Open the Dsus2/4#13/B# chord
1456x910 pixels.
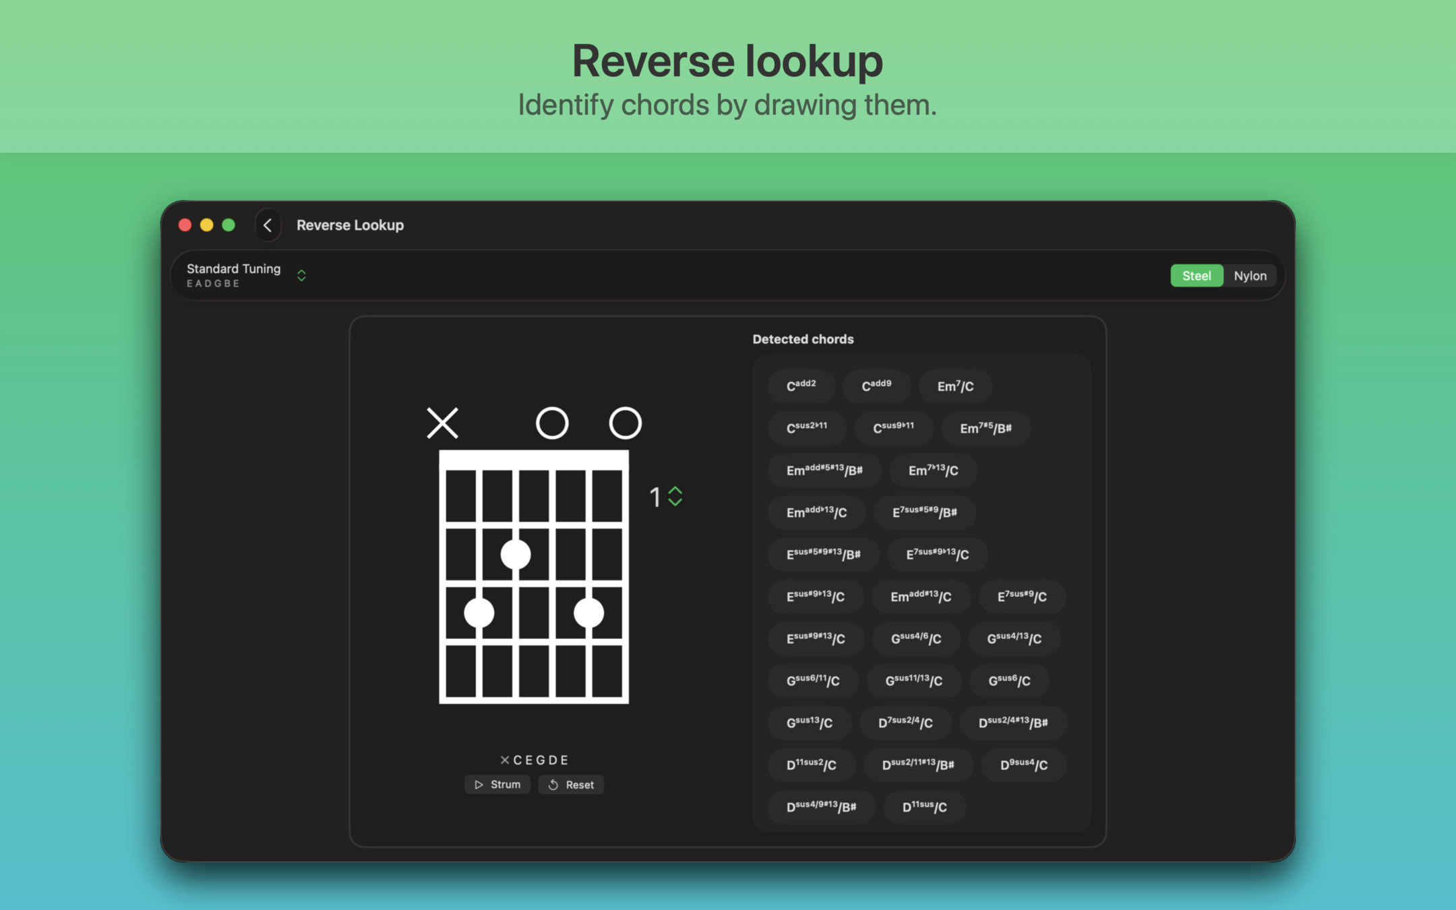coord(1013,723)
